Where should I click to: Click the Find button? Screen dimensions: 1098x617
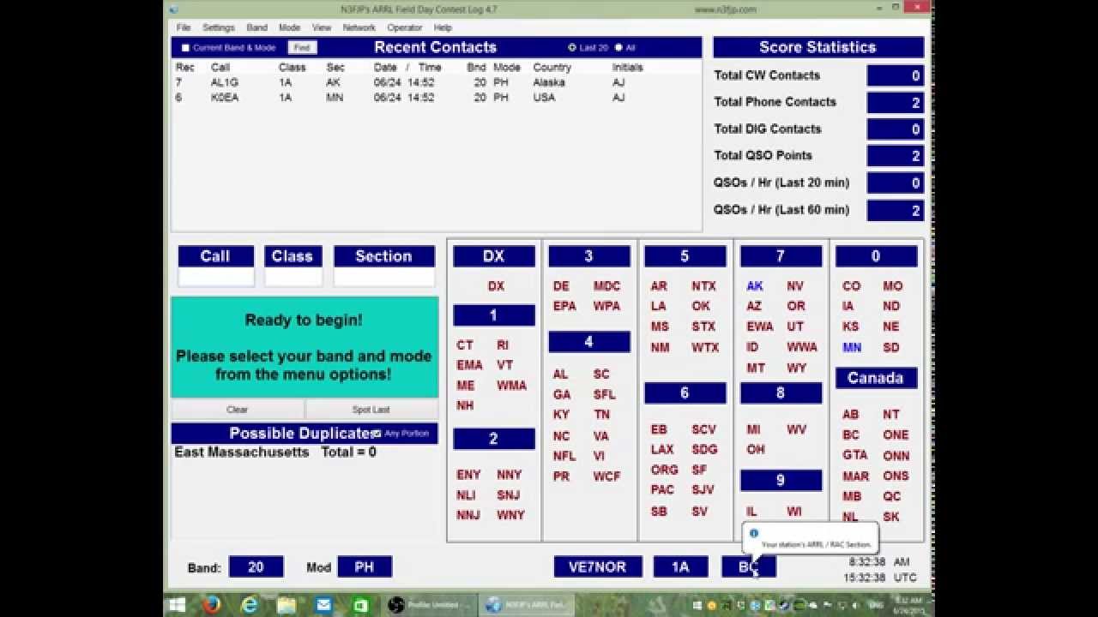click(x=302, y=48)
